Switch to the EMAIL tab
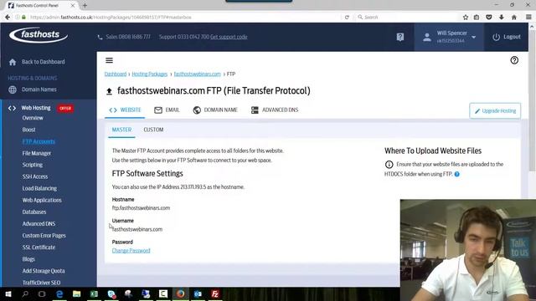Viewport: 536px width, 301px height. (167, 110)
